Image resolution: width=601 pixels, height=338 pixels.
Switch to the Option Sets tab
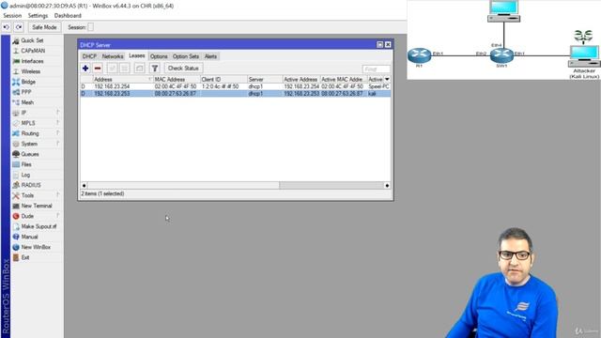[x=186, y=56]
